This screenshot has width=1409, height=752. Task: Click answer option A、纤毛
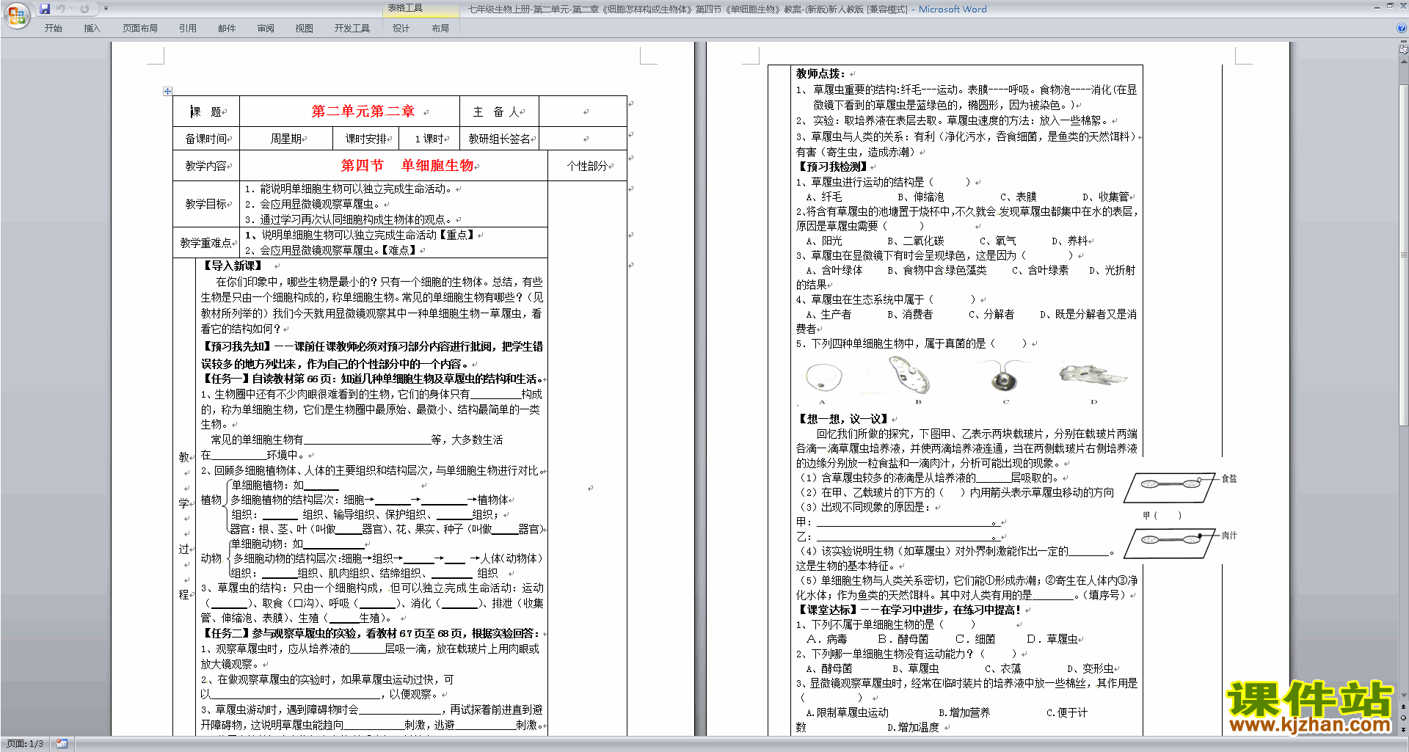pyautogui.click(x=824, y=197)
